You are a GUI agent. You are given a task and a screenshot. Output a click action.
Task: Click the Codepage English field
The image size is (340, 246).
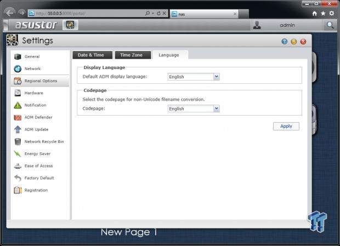point(191,108)
